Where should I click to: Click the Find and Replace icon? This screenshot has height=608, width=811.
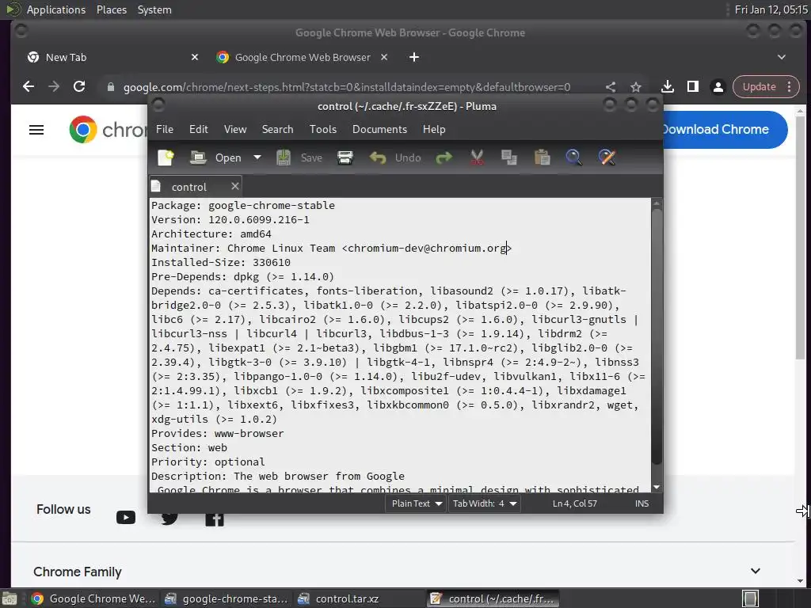(607, 158)
